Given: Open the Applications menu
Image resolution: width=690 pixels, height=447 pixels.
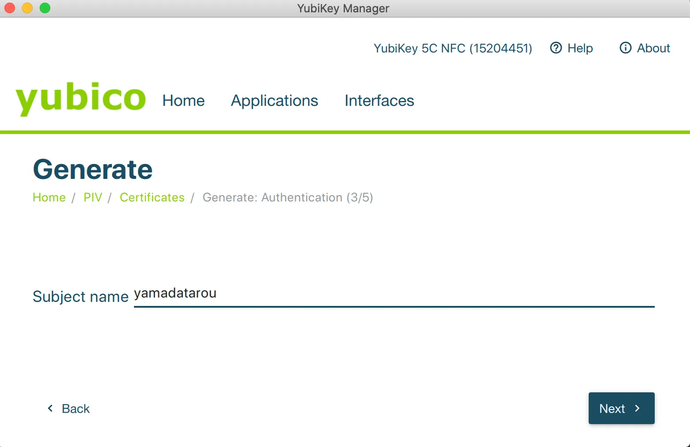Looking at the screenshot, I should click(x=274, y=101).
